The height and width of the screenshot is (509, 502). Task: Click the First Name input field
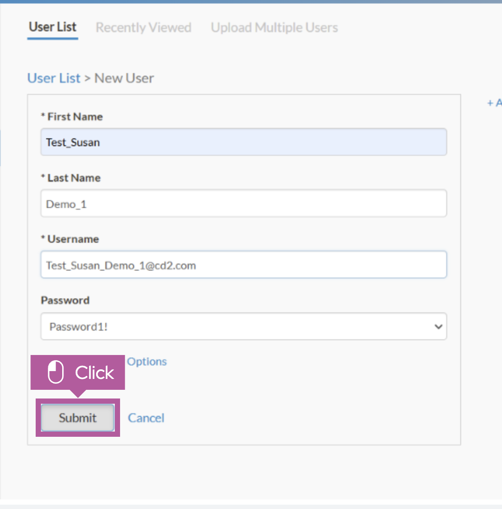[x=244, y=142]
